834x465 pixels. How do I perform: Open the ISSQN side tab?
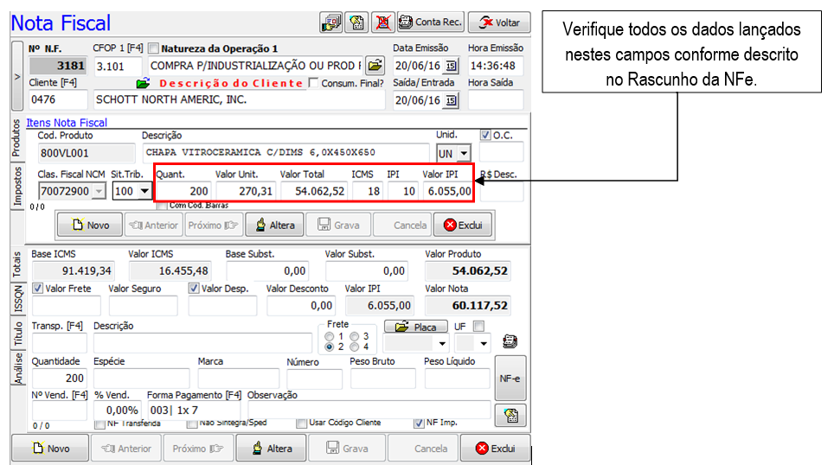pyautogui.click(x=18, y=298)
